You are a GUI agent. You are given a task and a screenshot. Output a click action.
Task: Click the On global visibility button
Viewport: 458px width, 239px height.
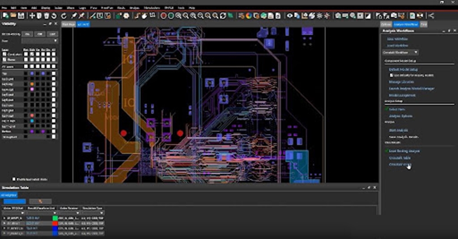pos(27,34)
